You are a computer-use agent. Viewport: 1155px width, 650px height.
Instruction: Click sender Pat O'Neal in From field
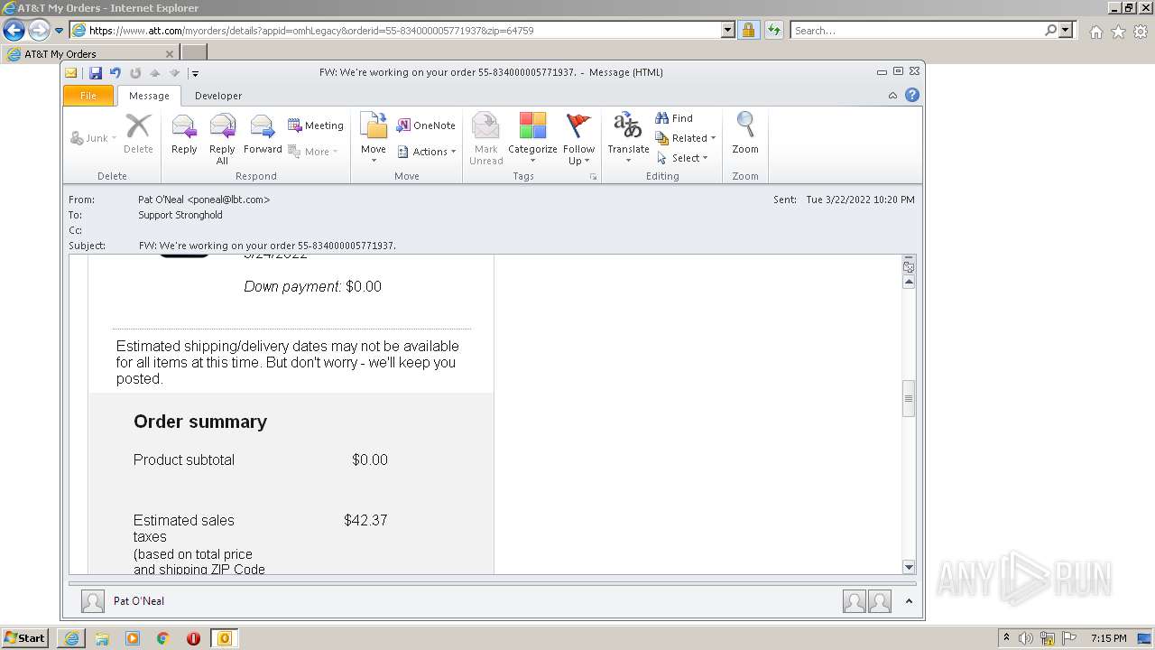point(204,200)
